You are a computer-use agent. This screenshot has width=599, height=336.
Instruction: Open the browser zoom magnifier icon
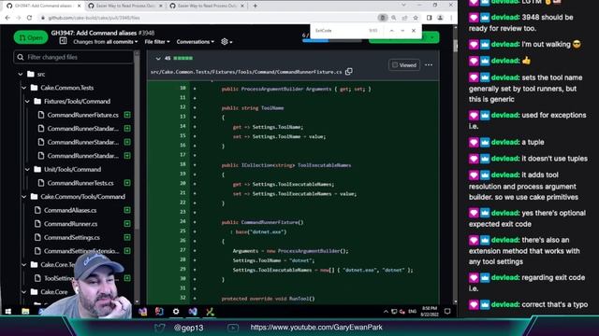pyautogui.click(x=393, y=18)
